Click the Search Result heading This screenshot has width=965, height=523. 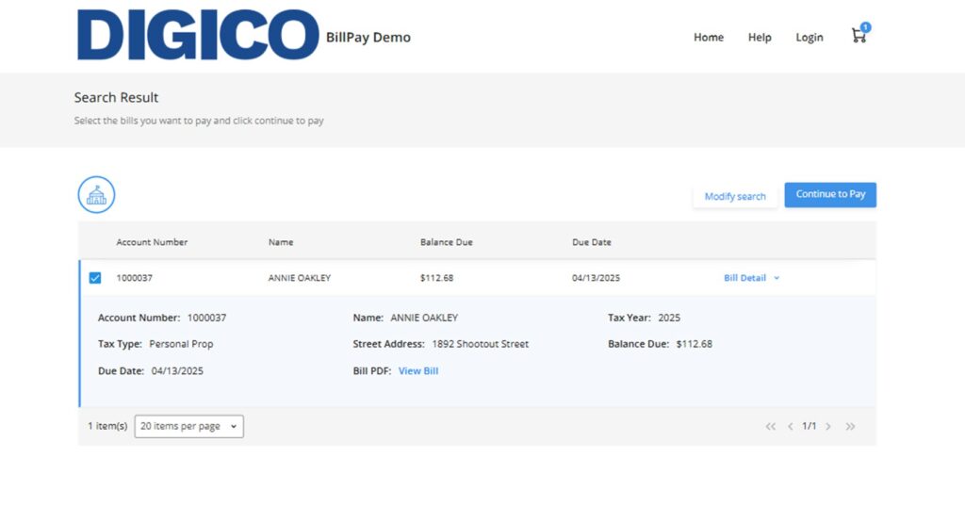point(116,97)
